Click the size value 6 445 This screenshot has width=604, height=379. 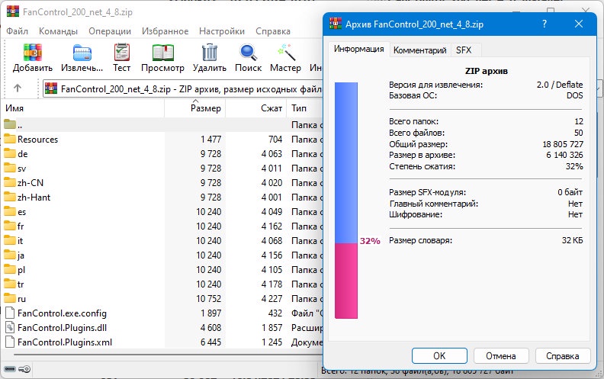tap(210, 342)
